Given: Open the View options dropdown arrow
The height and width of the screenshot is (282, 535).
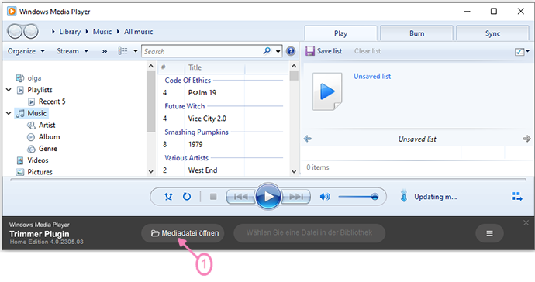Looking at the screenshot, I should point(136,51).
